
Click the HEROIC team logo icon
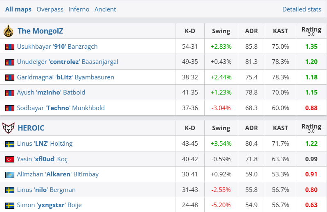click(x=8, y=128)
